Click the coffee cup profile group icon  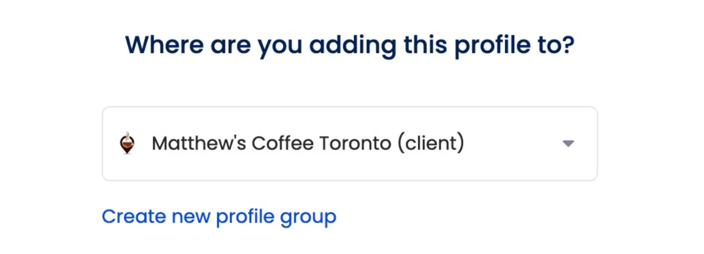[127, 143]
